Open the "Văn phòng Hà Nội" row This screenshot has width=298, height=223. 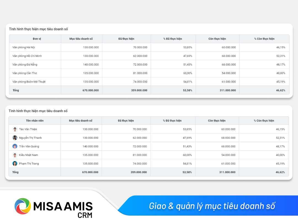click(23, 47)
